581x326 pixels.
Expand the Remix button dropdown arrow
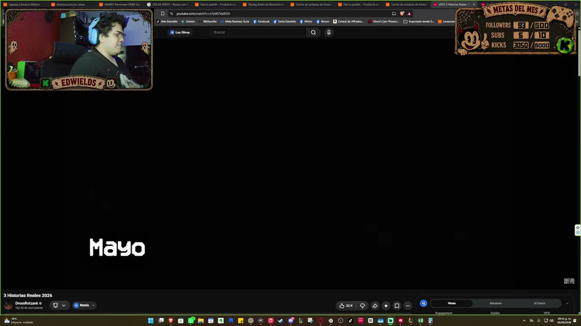[94, 305]
